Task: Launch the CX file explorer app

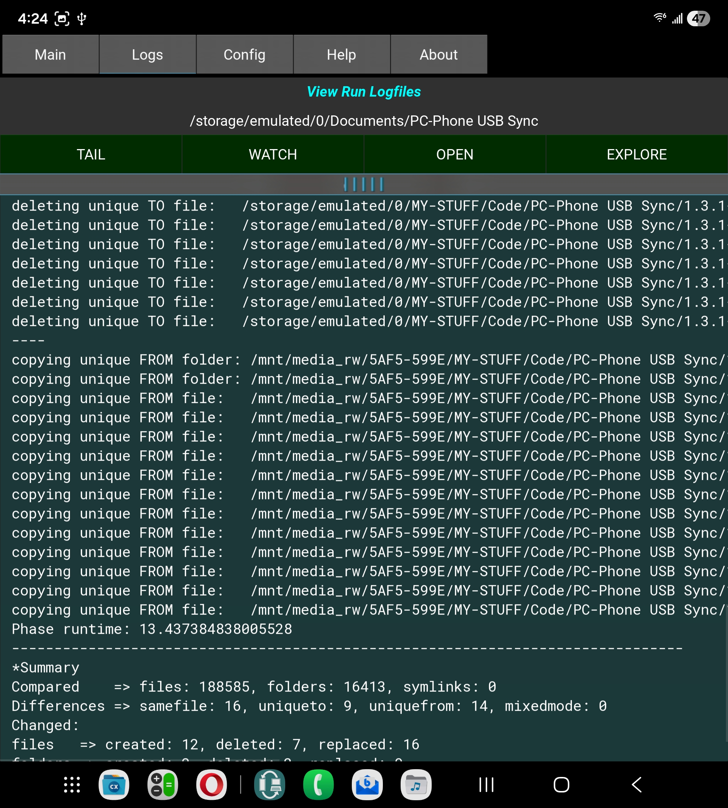Action: pyautogui.click(x=114, y=785)
